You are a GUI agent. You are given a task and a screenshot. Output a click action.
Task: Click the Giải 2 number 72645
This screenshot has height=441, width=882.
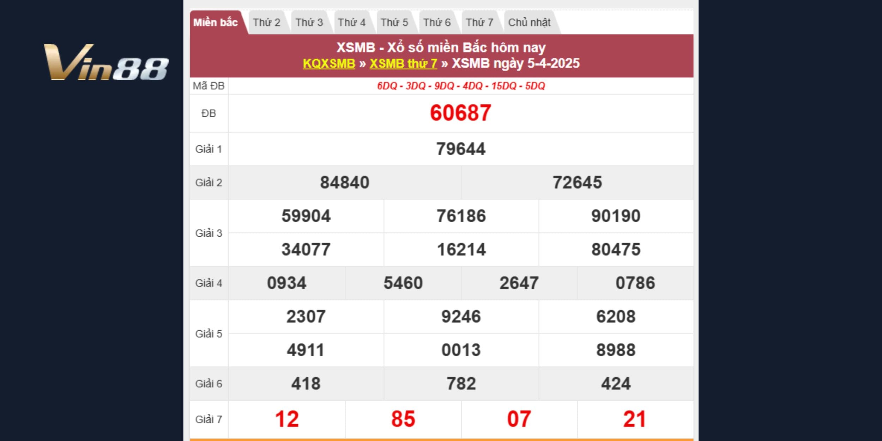(577, 182)
